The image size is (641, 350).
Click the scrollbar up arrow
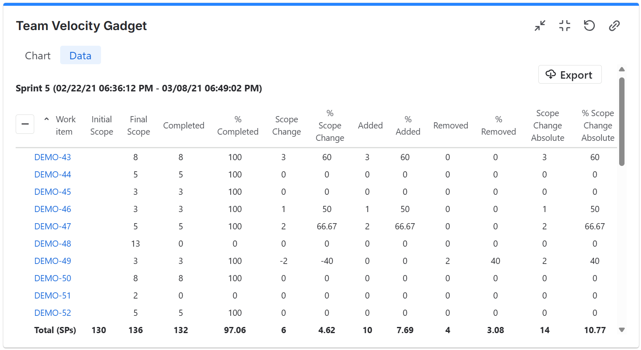pos(622,69)
